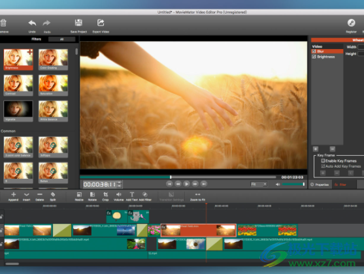This screenshot has height=274, width=364.
Task: Check Enable Key Frames
Action: pos(323,160)
